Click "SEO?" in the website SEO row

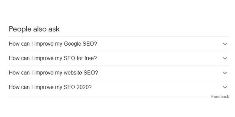(91, 73)
